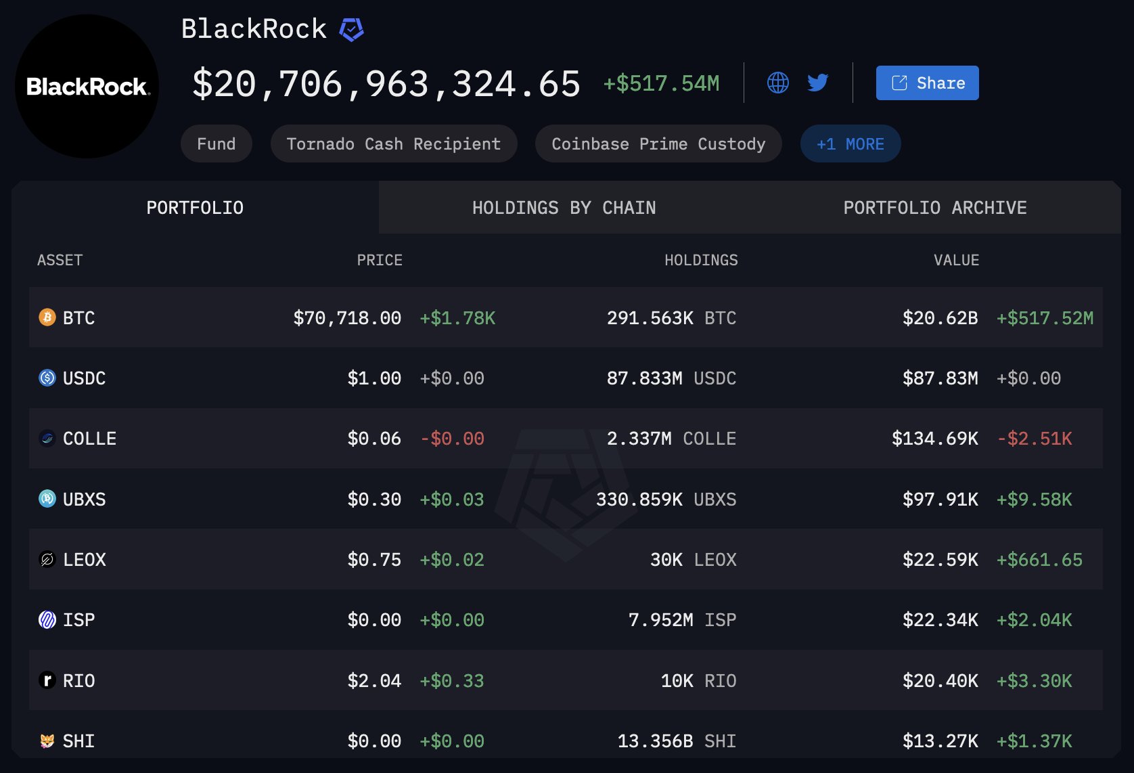
Task: Click holdings 330.859K UBXS
Action: [666, 499]
